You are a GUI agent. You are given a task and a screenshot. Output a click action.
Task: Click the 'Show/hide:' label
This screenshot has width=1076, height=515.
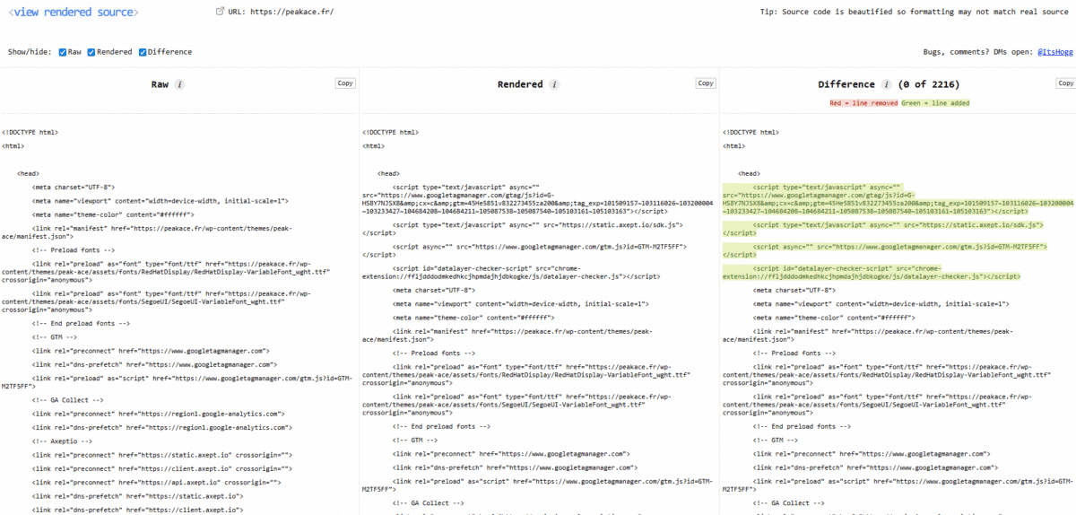[x=30, y=52]
